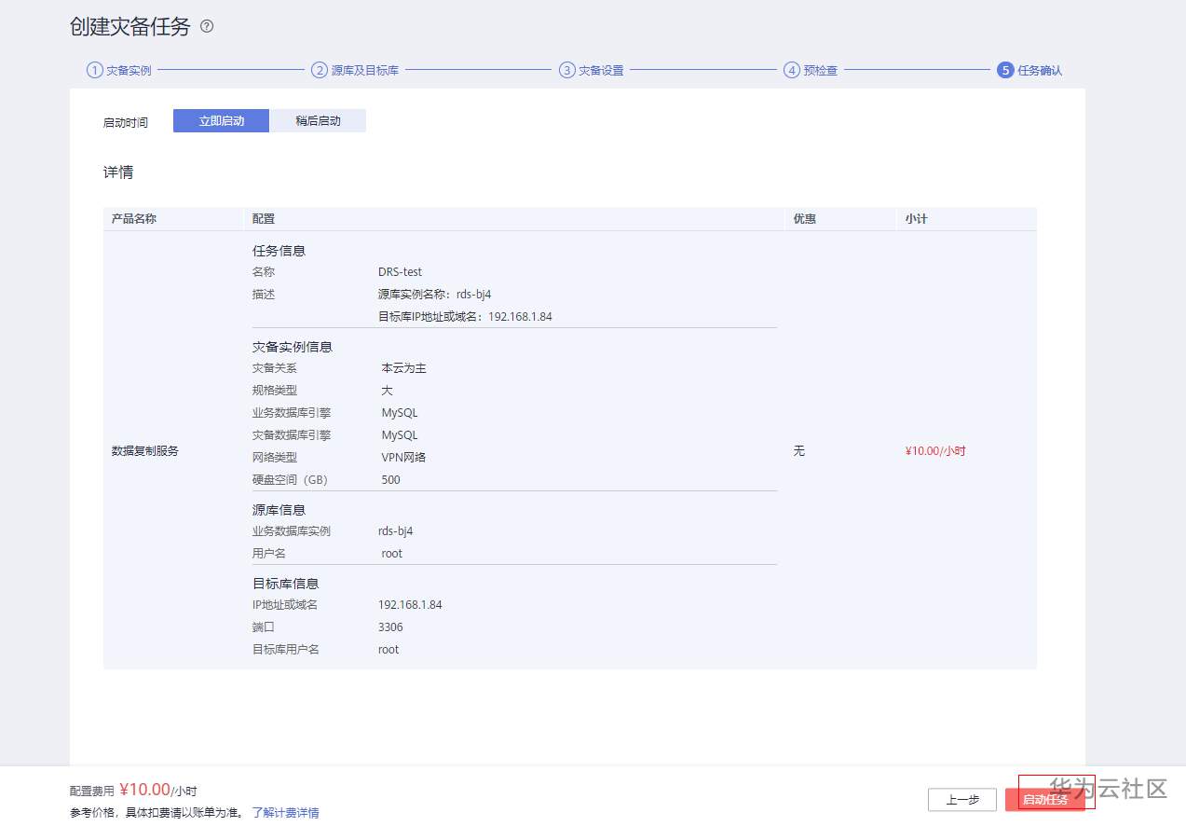Open help icon beside 创建灾备任务 title
This screenshot has height=826, width=1186.
(x=207, y=27)
